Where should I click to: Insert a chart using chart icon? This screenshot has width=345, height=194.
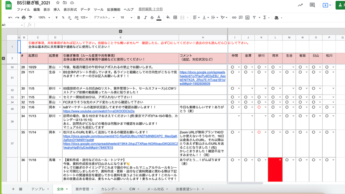pyautogui.click(x=247, y=17)
